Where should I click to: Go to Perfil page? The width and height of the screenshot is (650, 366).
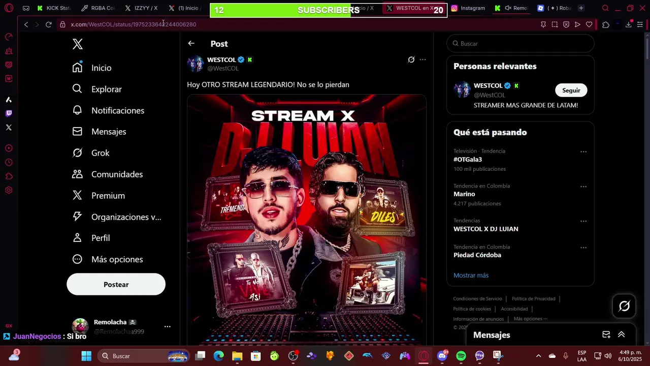[91, 238]
